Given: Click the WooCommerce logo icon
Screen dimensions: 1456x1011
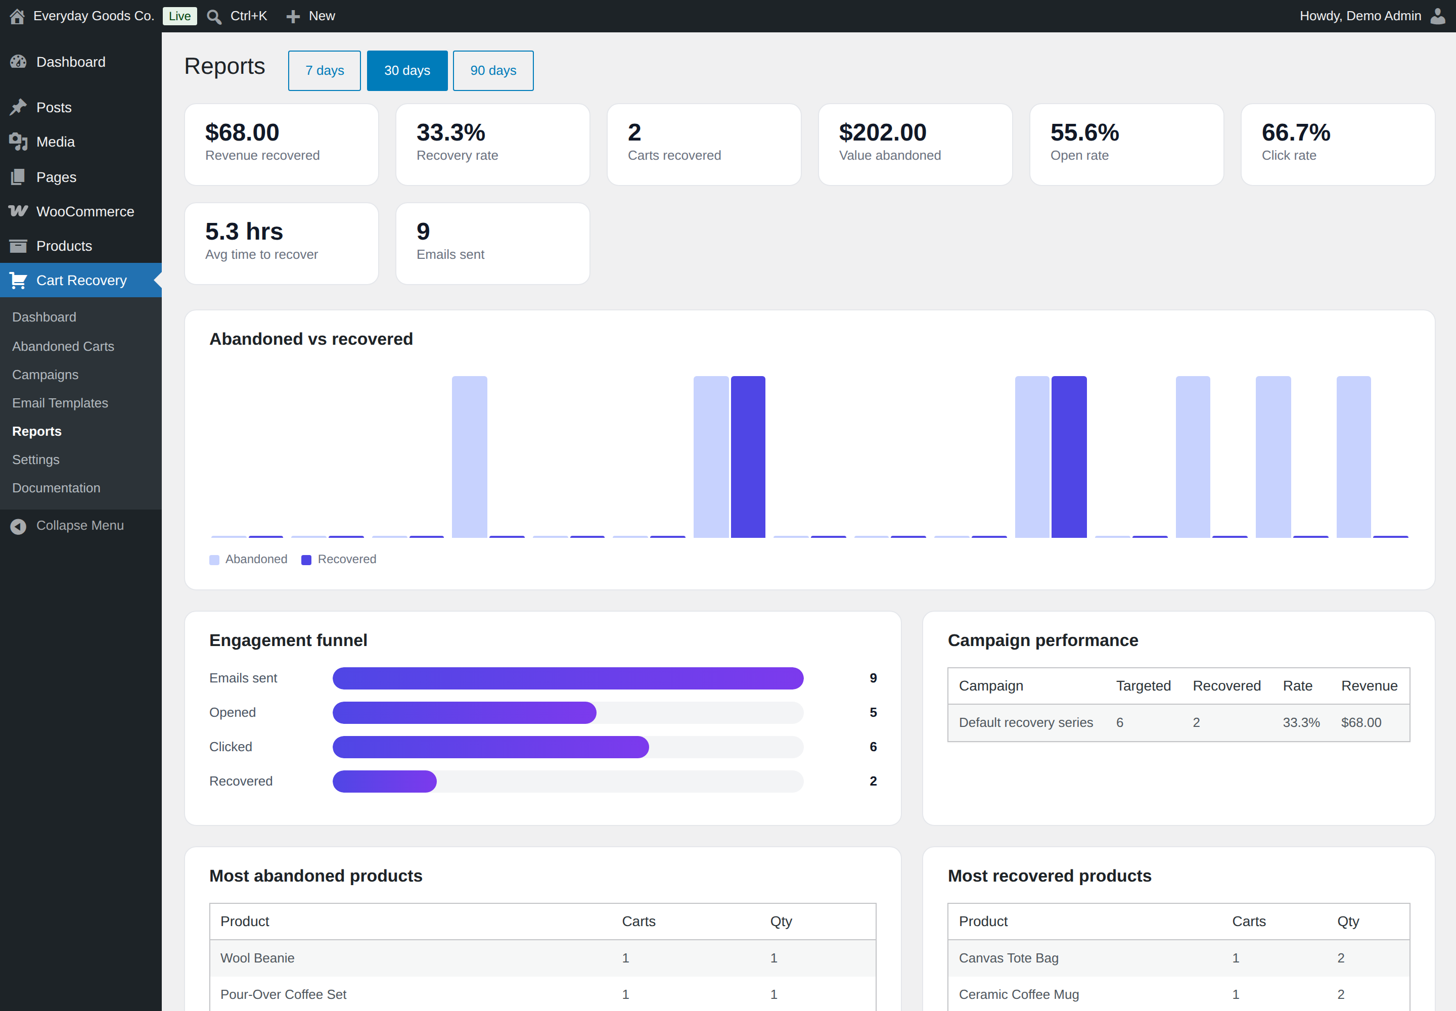Looking at the screenshot, I should 18,211.
